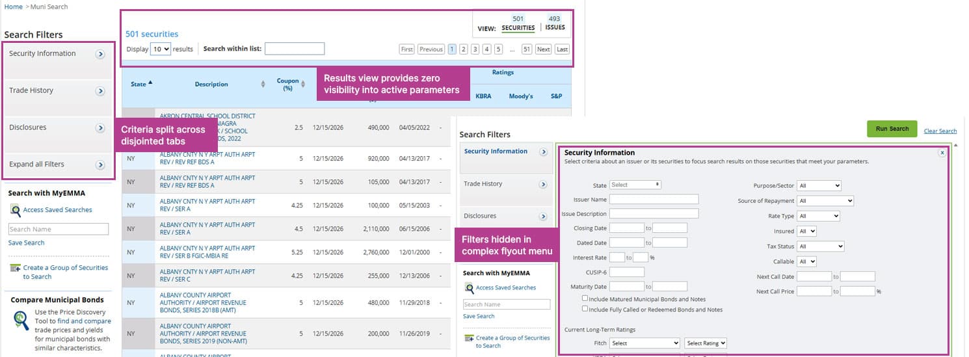Image resolution: width=969 pixels, height=357 pixels.
Task: Open the Select Rating dropdown
Action: pos(706,343)
